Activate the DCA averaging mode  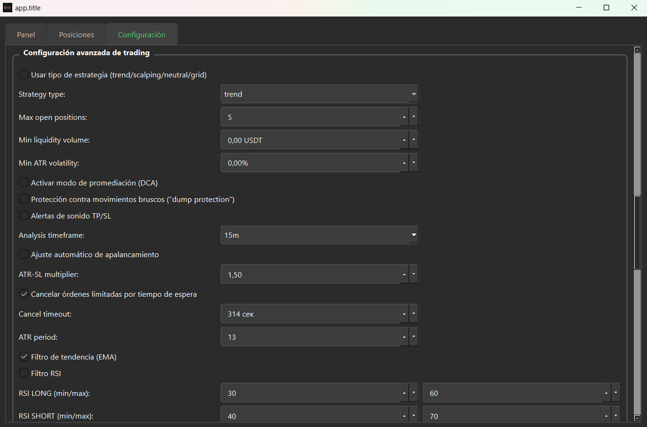(x=24, y=182)
